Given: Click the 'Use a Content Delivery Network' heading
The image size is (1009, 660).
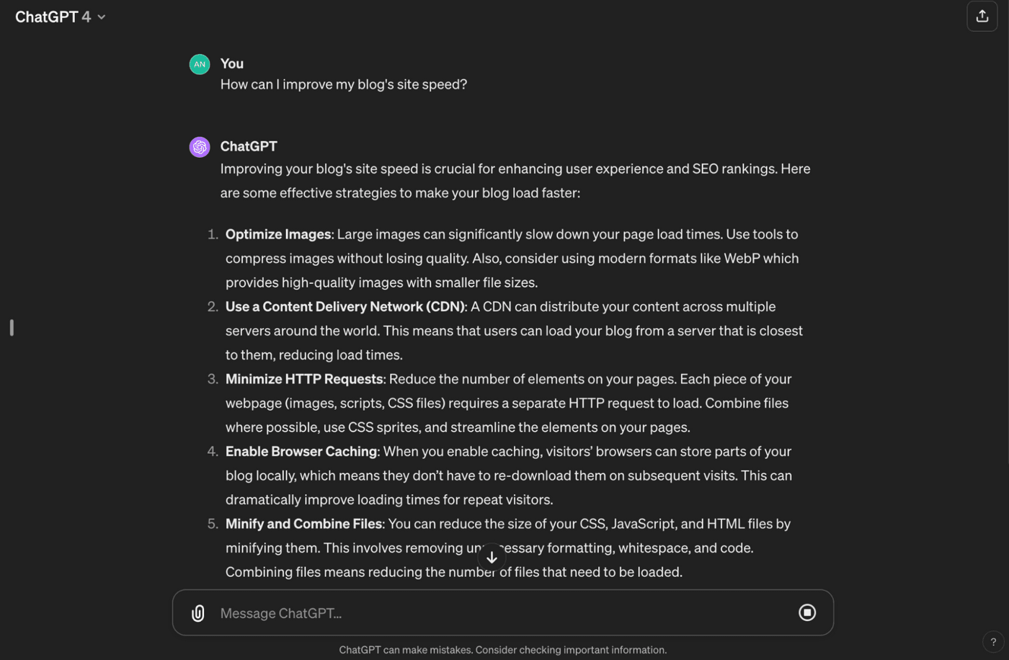Looking at the screenshot, I should (344, 306).
